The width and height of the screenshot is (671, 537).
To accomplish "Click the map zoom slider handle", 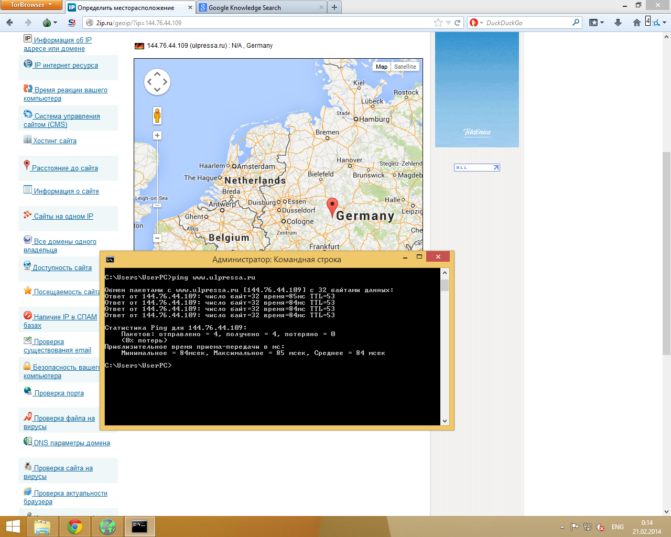I will (x=157, y=206).
